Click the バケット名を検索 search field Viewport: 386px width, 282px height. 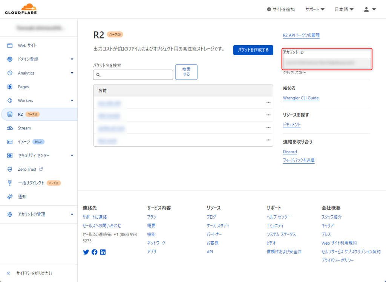pos(133,75)
